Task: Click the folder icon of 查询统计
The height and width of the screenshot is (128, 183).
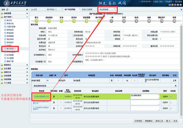Action: [2, 65]
